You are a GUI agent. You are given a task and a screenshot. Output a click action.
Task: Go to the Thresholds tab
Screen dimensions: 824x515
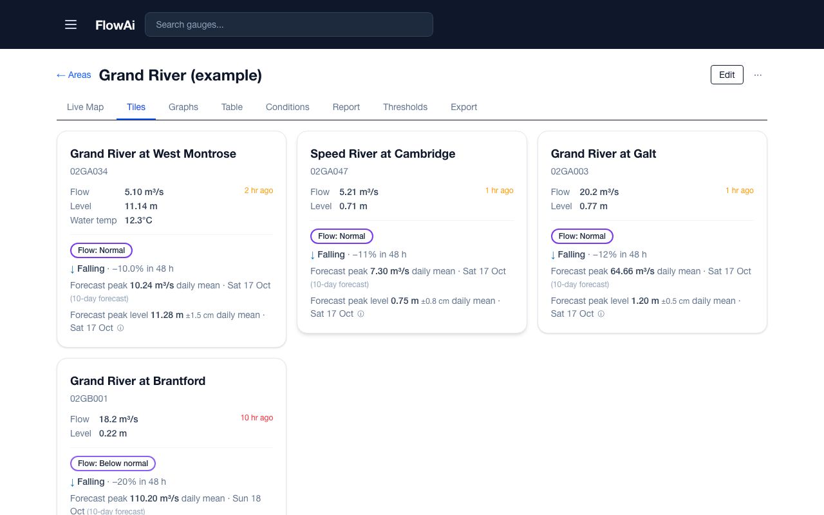pos(405,107)
